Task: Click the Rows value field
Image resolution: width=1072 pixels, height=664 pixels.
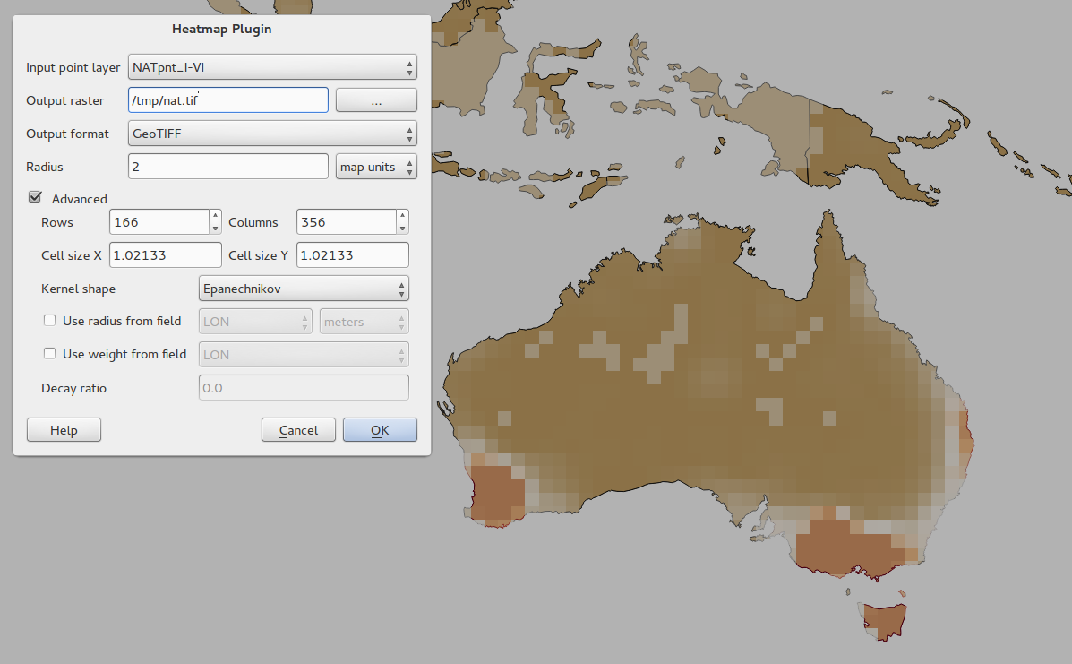Action: point(159,222)
